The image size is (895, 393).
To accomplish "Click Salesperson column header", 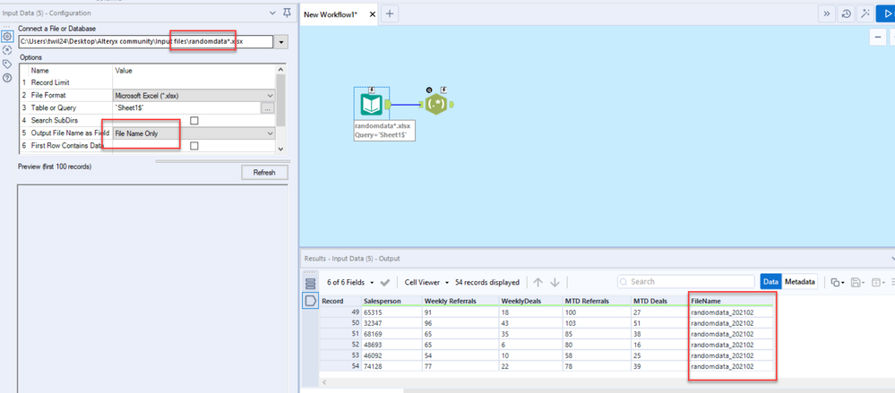I will 391,301.
